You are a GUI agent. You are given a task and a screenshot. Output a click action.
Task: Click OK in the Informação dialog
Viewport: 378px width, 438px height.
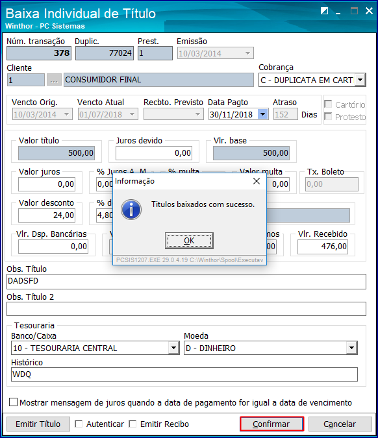click(x=189, y=241)
